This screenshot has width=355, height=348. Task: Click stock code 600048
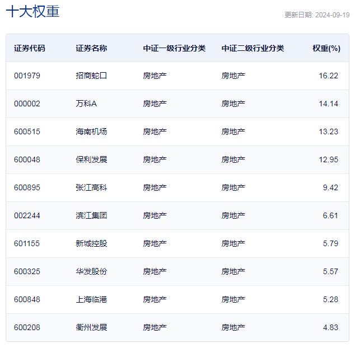click(x=27, y=159)
